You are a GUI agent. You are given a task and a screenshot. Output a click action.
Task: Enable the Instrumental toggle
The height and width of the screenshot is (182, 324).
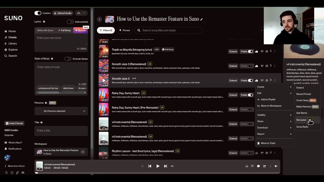click(x=70, y=22)
